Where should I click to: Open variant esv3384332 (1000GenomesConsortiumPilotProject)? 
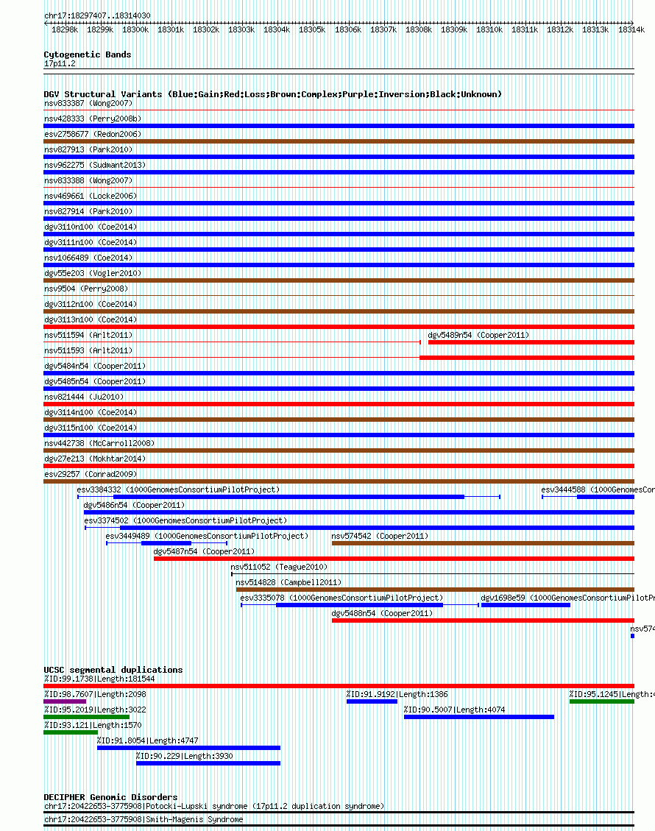[x=178, y=489]
